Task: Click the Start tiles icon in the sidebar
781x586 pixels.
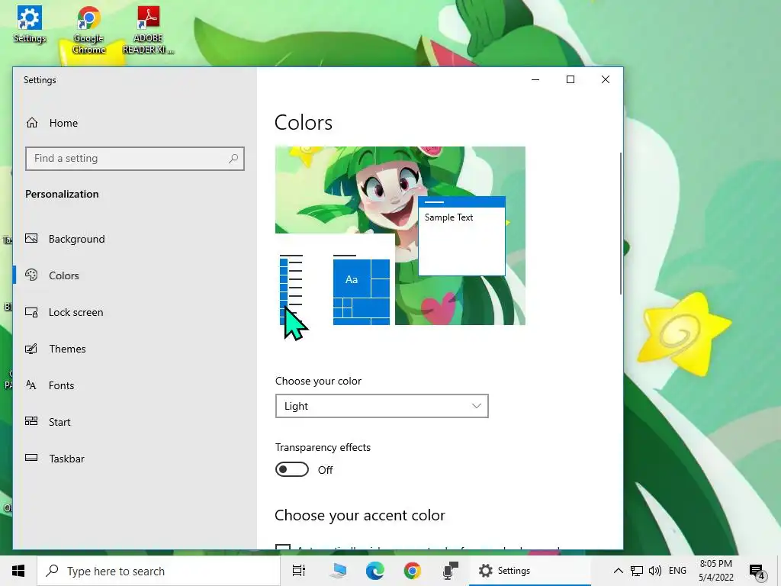Action: point(31,421)
